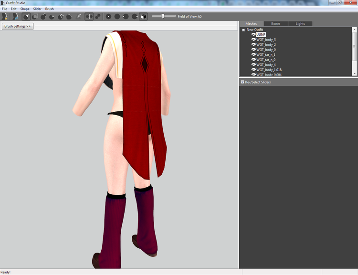
Task: Hide the WGT_body_0 mesh
Action: [x=253, y=50]
